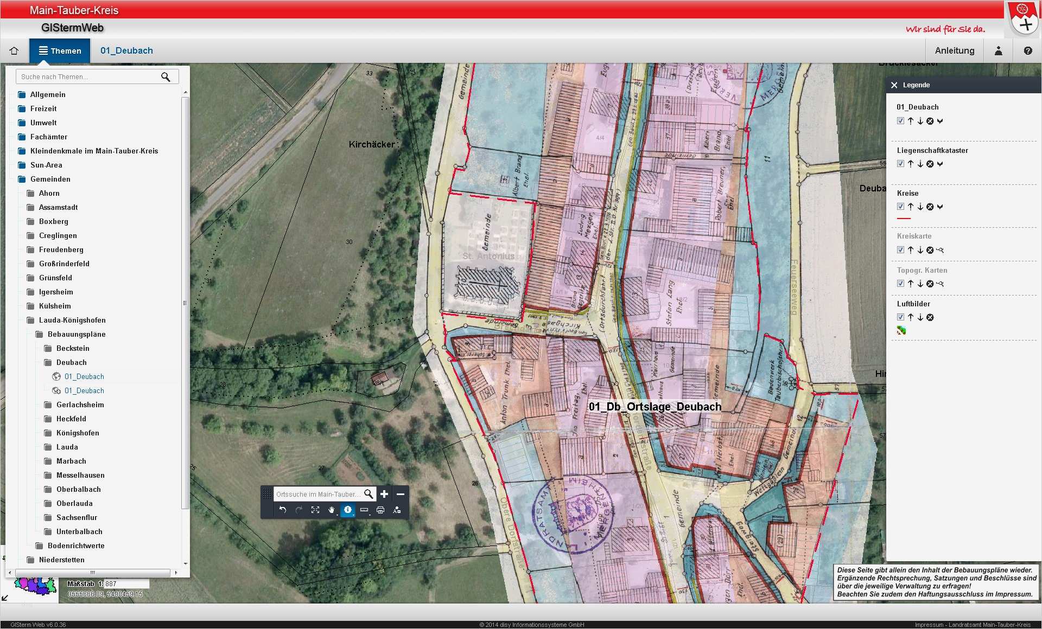Open the Anleitung link
Viewport: 1042px width, 629px height.
[954, 50]
